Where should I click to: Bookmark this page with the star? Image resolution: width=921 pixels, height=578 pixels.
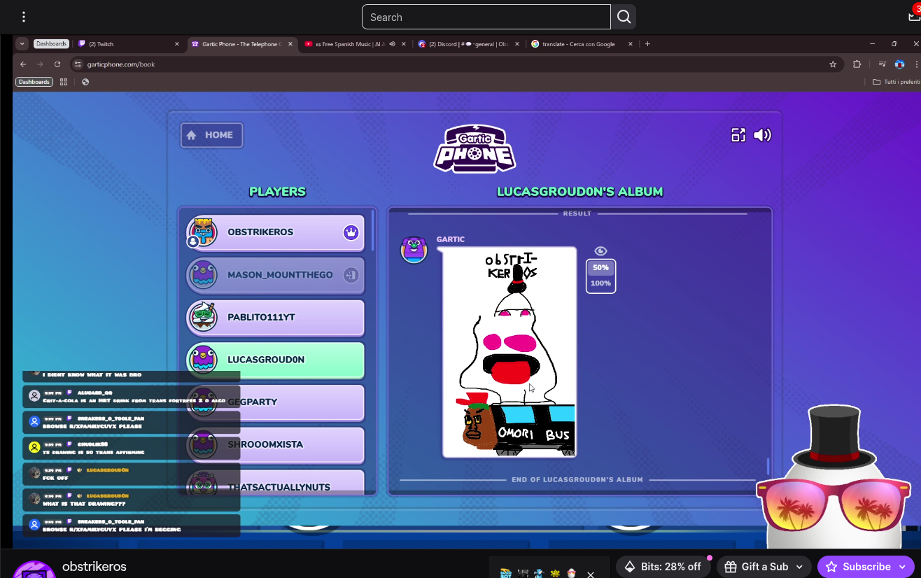pyautogui.click(x=833, y=64)
